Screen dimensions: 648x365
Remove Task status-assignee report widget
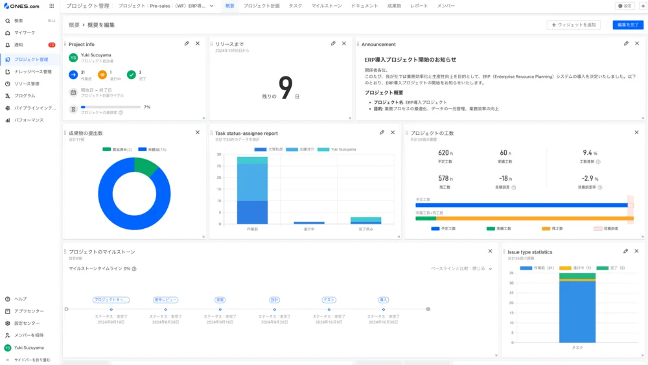point(393,132)
